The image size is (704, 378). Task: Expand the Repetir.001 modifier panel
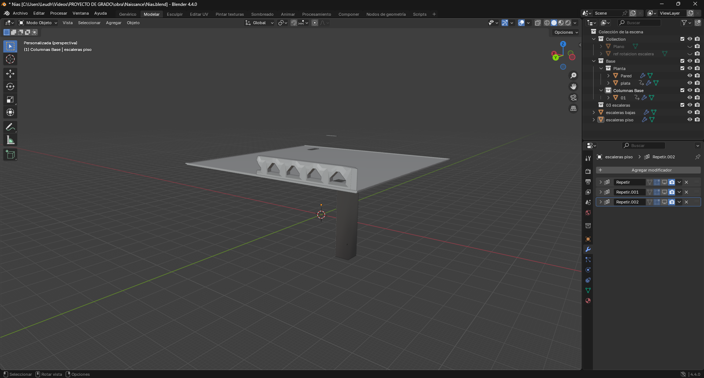tap(601, 192)
